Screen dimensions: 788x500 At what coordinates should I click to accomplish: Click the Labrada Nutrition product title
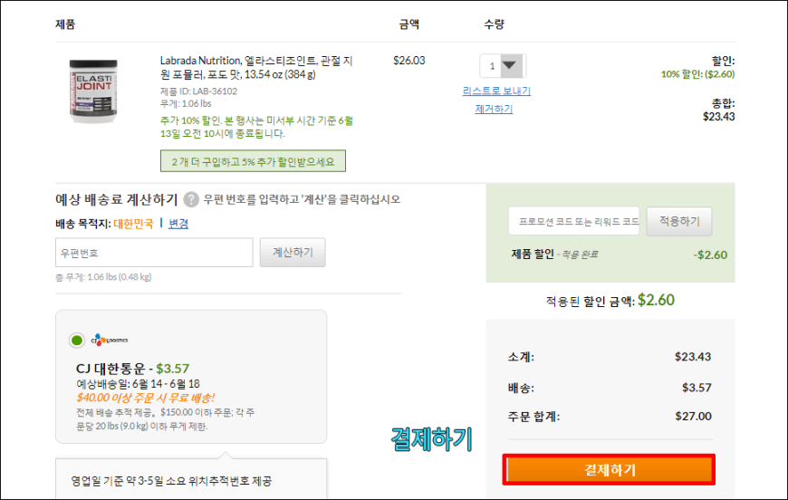pyautogui.click(x=256, y=67)
